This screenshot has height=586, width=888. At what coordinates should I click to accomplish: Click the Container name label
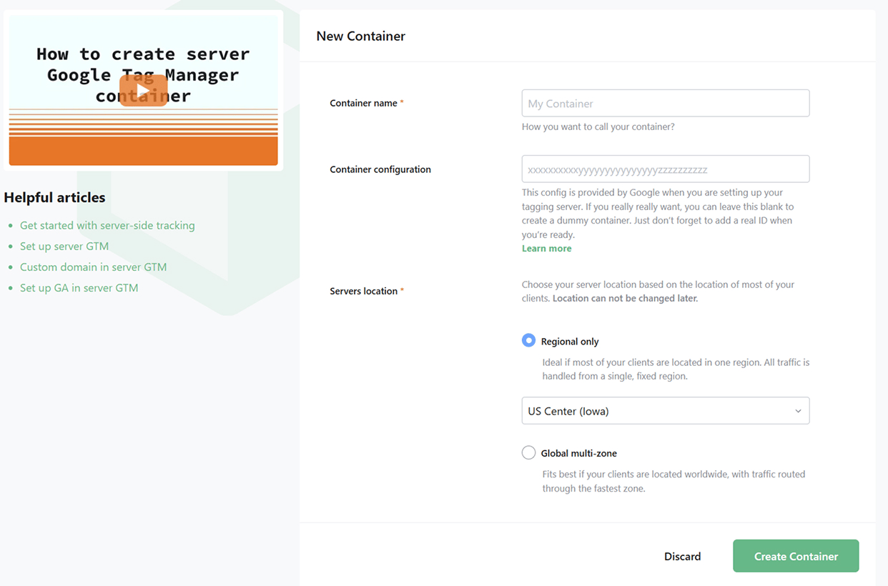(x=364, y=103)
